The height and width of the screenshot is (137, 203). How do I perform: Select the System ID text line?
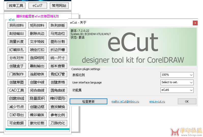coord(91,34)
